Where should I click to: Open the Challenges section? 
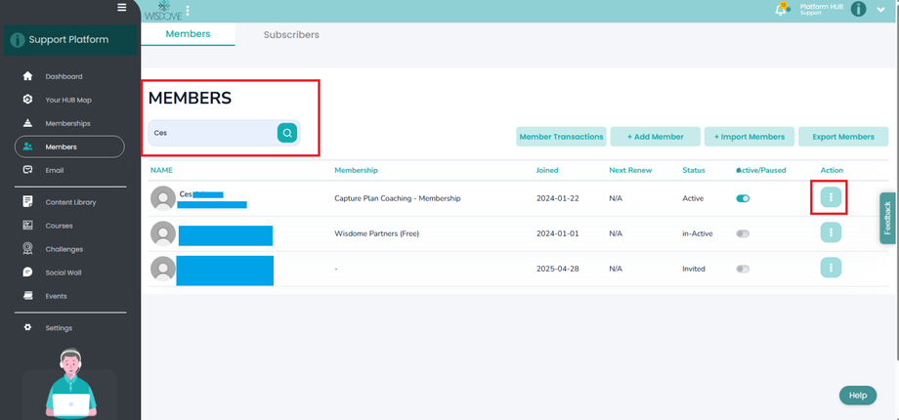tap(64, 249)
